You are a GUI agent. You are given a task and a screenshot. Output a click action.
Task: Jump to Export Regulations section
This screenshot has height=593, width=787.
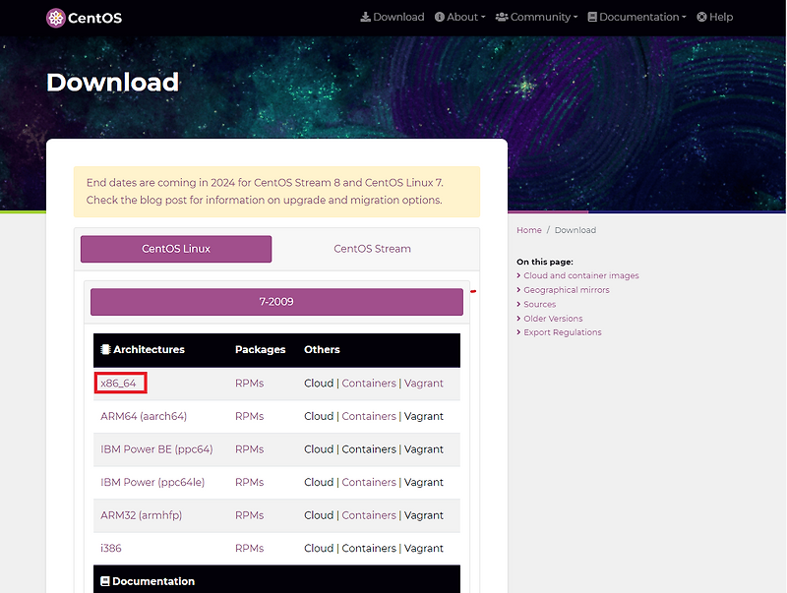click(x=562, y=332)
